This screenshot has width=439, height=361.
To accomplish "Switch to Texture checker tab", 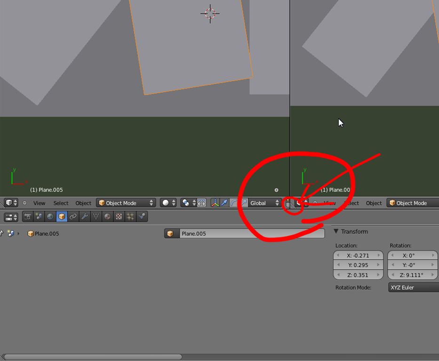I will click(119, 217).
